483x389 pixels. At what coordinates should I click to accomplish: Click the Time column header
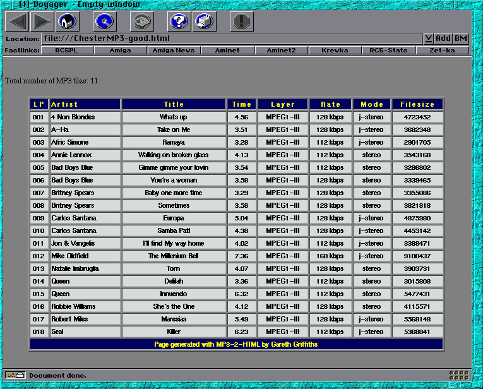pyautogui.click(x=241, y=104)
